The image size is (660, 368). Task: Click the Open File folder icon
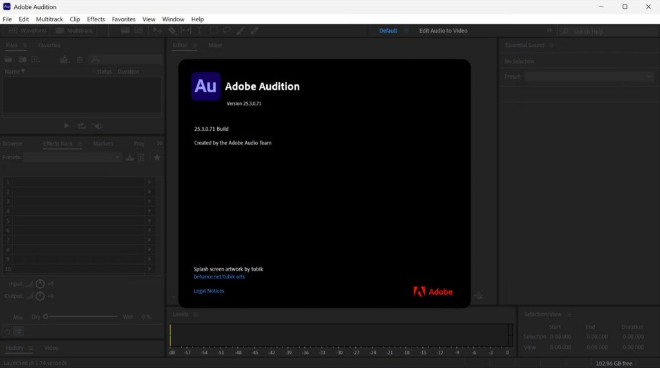tap(8, 59)
